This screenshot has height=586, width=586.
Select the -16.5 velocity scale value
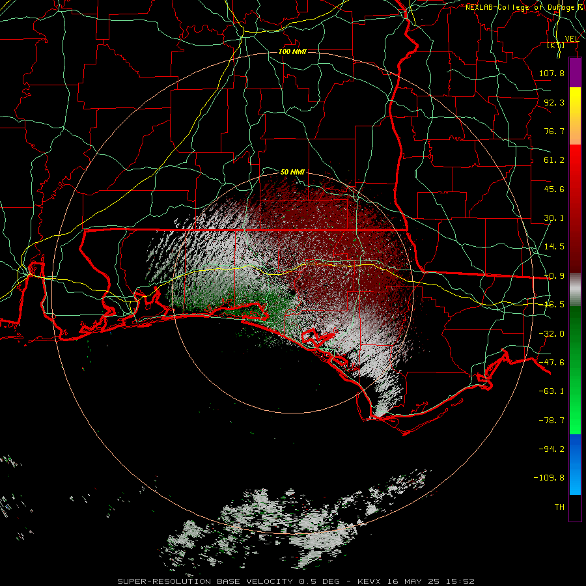(x=554, y=305)
